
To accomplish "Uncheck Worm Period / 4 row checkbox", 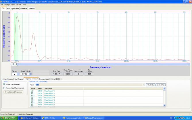I will coord(32,98).
